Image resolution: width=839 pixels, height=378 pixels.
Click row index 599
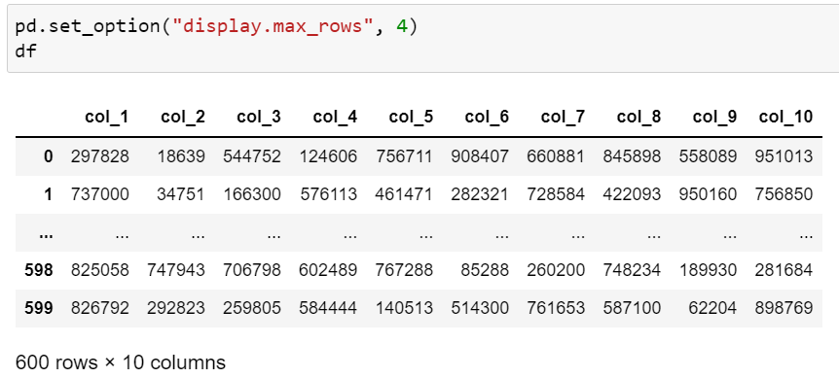point(39,308)
